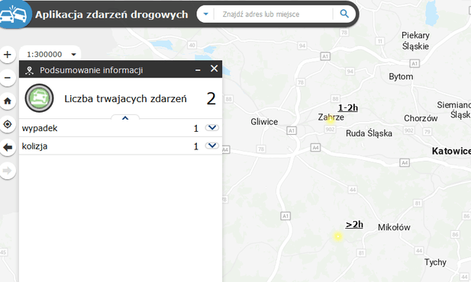Select the 'kolizja' category row text
The width and height of the screenshot is (471, 282).
point(34,146)
